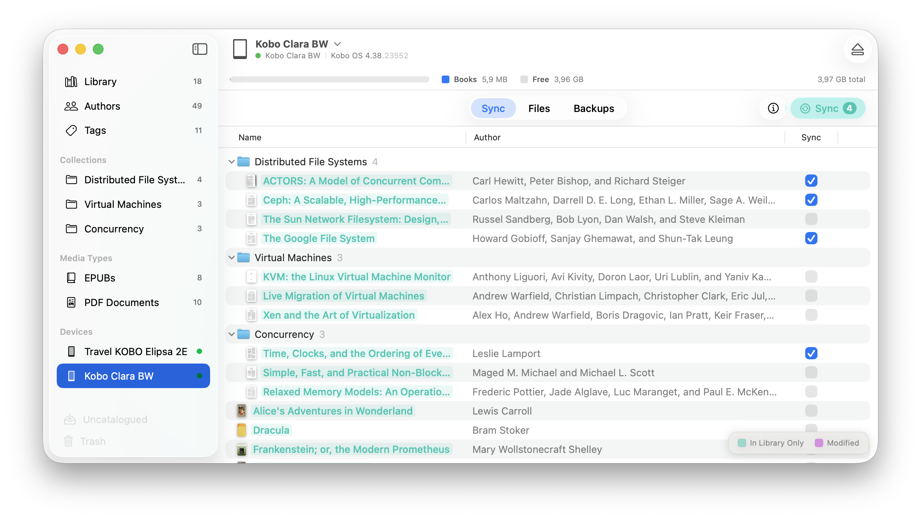Image resolution: width=921 pixels, height=520 pixels.
Task: Enable sync for The Sun Network Filesystem
Action: [811, 219]
